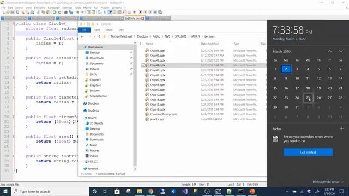Click the Find binoculars icon in Notepad++ toolbar
Viewport: 349px width, 196px height.
click(x=66, y=12)
